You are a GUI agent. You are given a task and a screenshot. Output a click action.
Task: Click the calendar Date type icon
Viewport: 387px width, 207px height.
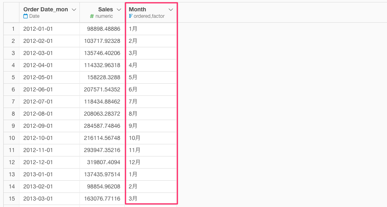tap(26, 16)
